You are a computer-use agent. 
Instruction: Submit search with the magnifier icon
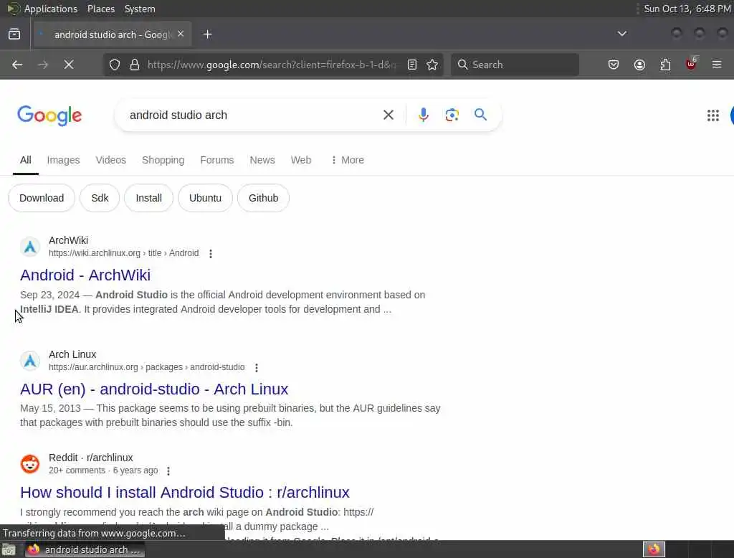tap(480, 115)
